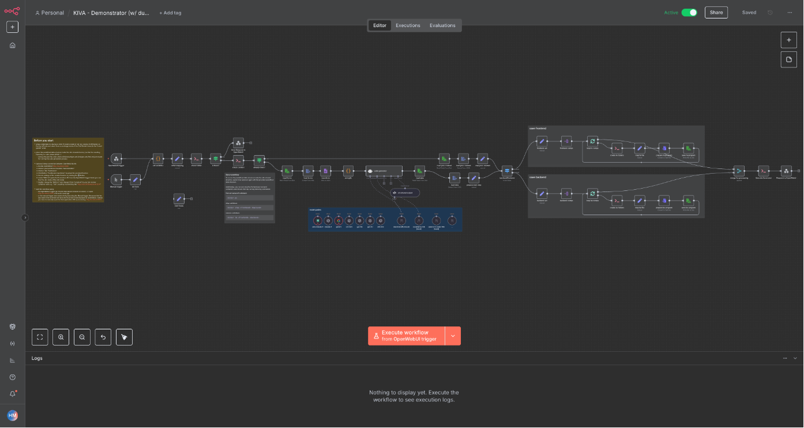Zoom in on the workflow canvas
804x428 pixels.
point(61,337)
